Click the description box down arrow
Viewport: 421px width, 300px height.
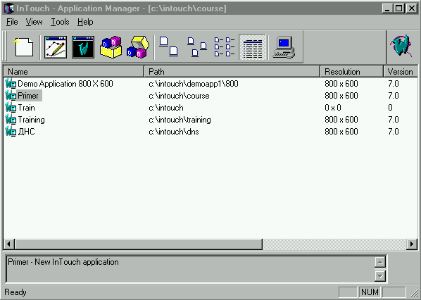380,276
